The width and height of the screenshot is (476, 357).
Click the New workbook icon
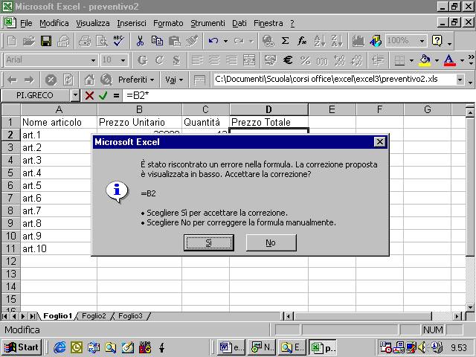pos(12,41)
